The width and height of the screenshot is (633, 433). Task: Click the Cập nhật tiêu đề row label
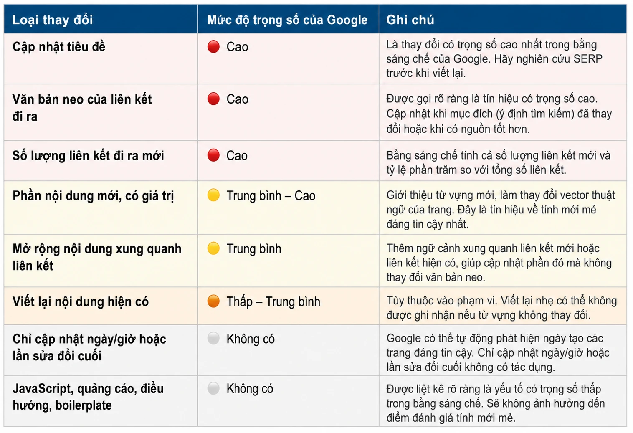click(59, 47)
